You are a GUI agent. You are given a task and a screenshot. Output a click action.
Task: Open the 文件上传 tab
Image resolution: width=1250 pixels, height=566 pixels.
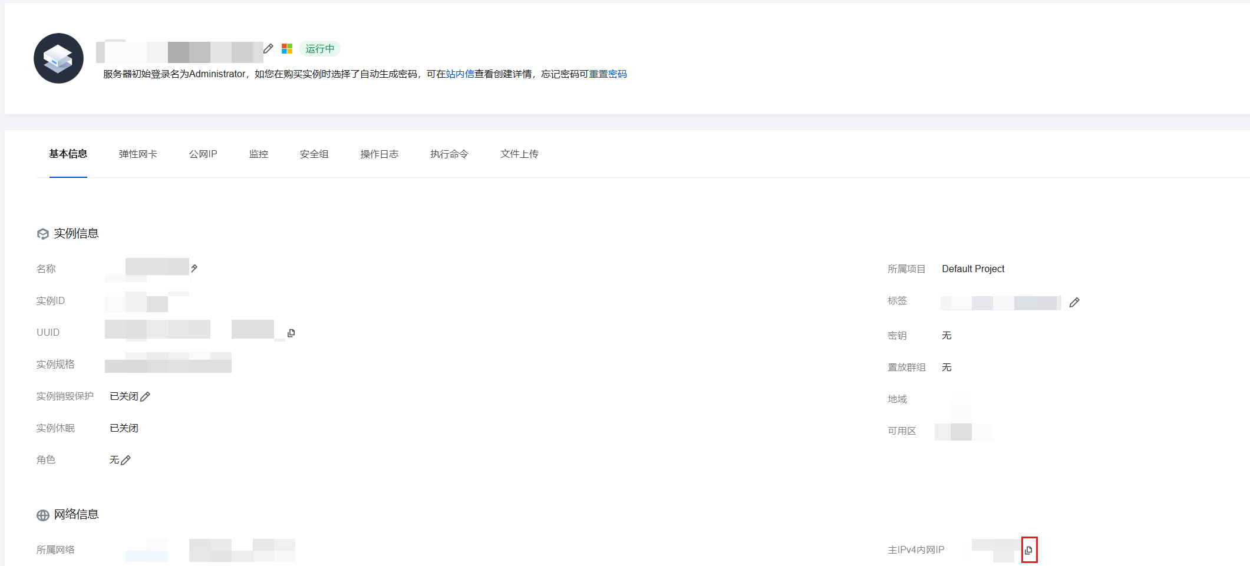(519, 154)
